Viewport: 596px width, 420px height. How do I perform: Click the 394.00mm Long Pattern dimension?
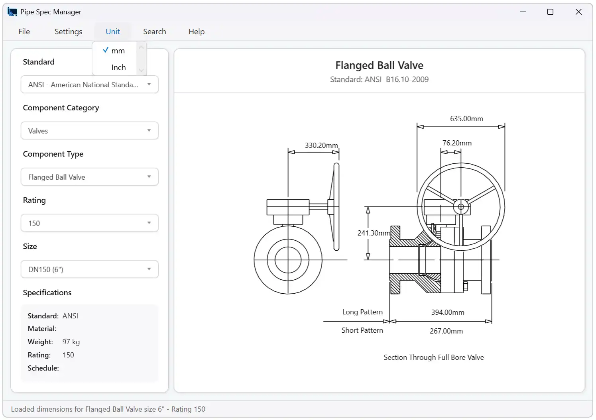(448, 312)
